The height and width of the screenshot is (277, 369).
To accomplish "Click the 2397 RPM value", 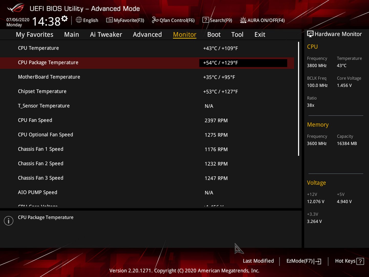I will pos(216,121).
